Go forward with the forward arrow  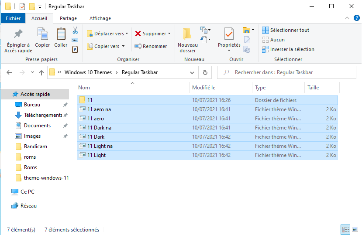coord(22,72)
